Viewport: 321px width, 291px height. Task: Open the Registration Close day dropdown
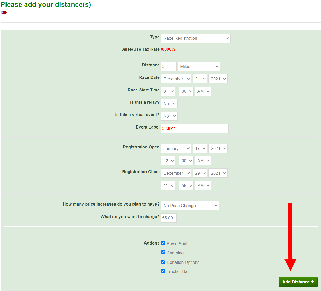tap(200, 173)
